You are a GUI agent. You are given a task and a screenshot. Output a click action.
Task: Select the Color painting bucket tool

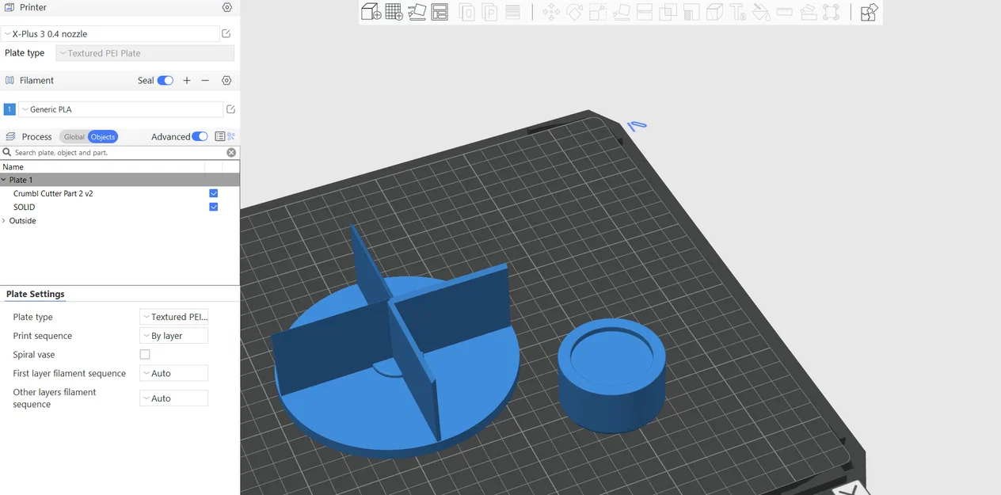761,12
